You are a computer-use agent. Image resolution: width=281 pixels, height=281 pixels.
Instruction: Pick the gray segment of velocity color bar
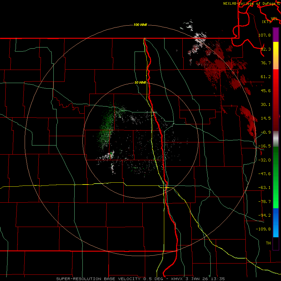[x=276, y=139]
